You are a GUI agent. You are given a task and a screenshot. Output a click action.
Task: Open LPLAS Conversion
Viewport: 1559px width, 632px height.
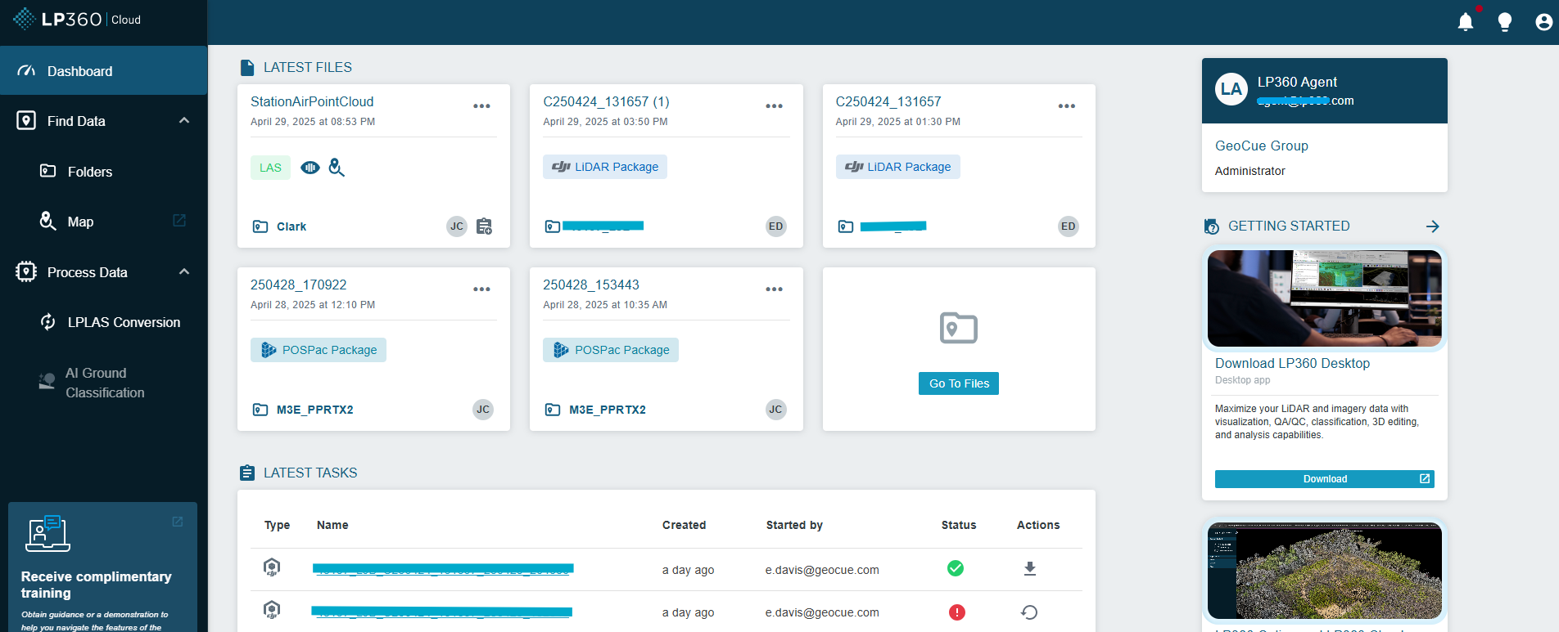click(x=124, y=322)
